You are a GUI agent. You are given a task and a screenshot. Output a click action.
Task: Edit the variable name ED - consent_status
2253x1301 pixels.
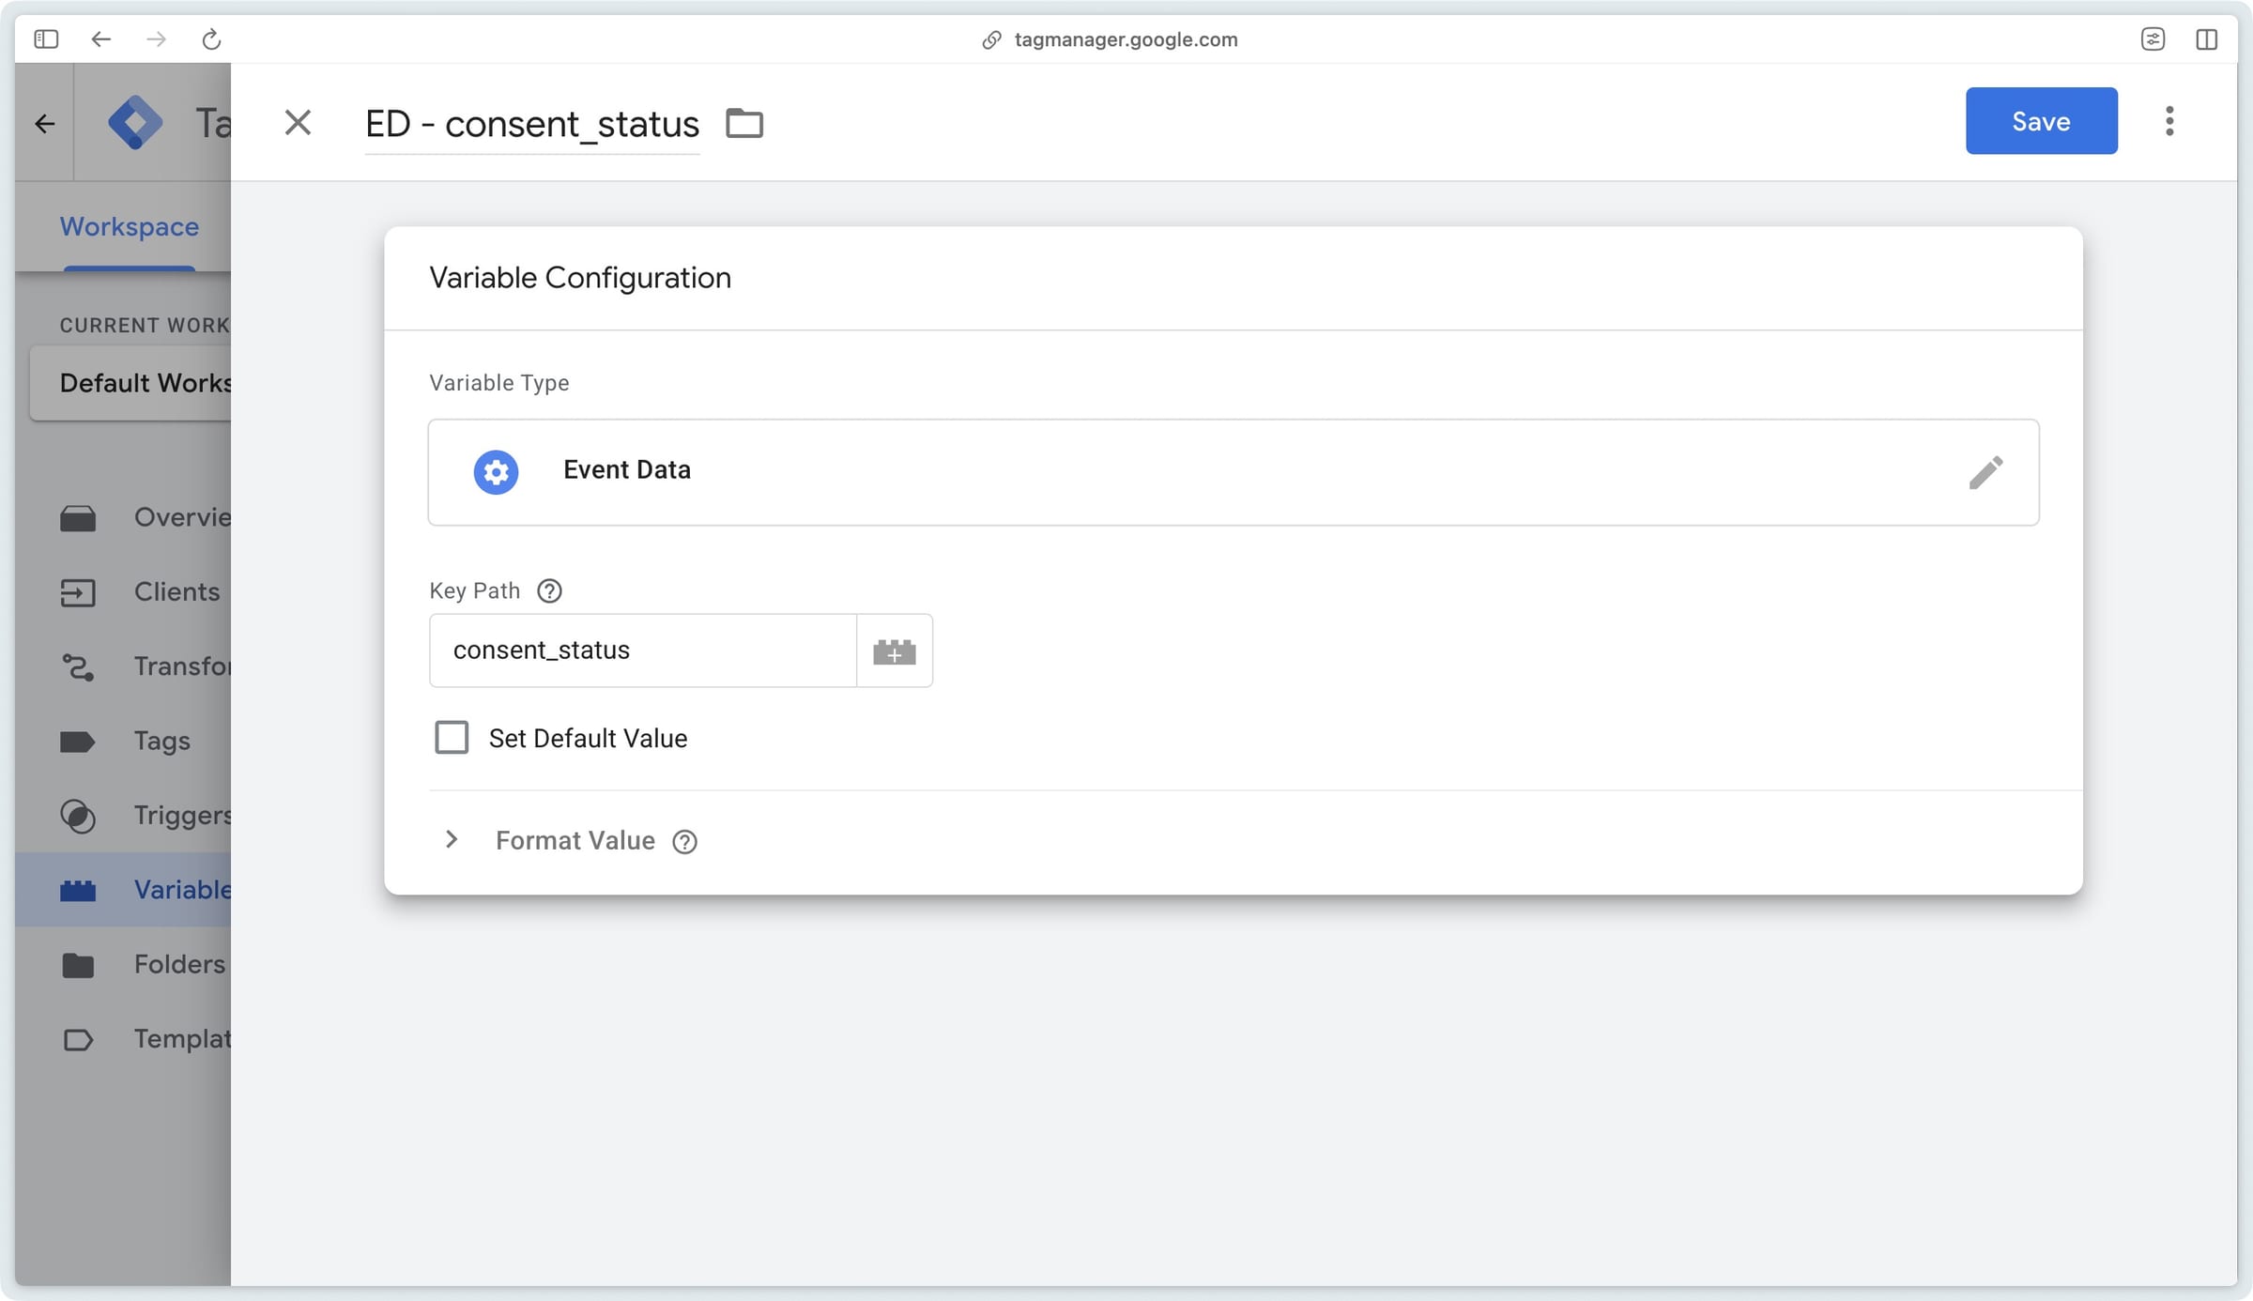[531, 124]
